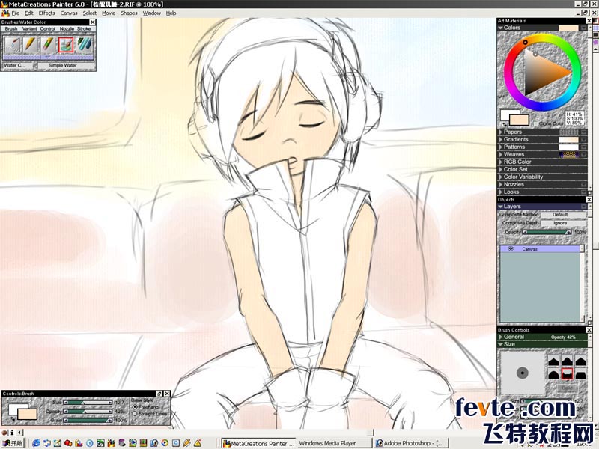Choose the eraser pencil brush icon
This screenshot has height=449, width=599.
[x=47, y=45]
